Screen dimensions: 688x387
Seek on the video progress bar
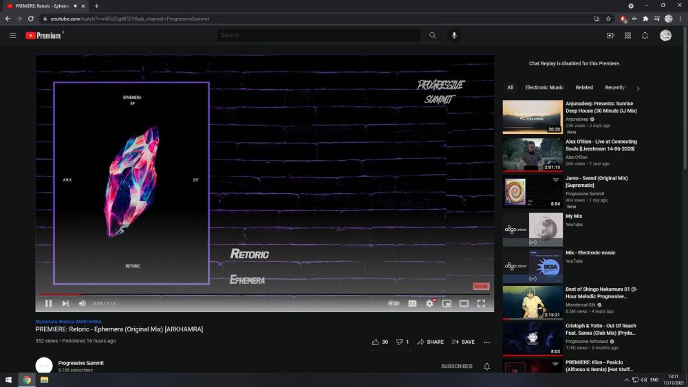coord(265,294)
